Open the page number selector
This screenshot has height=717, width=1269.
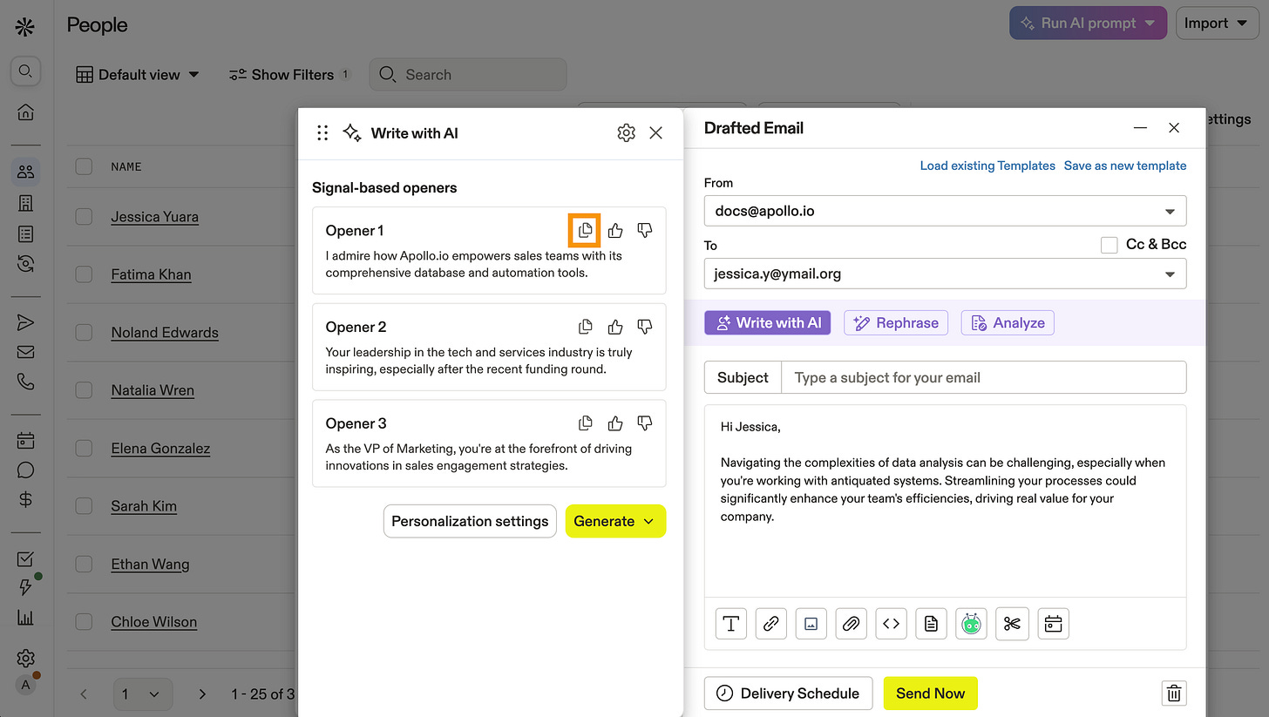[x=143, y=694]
